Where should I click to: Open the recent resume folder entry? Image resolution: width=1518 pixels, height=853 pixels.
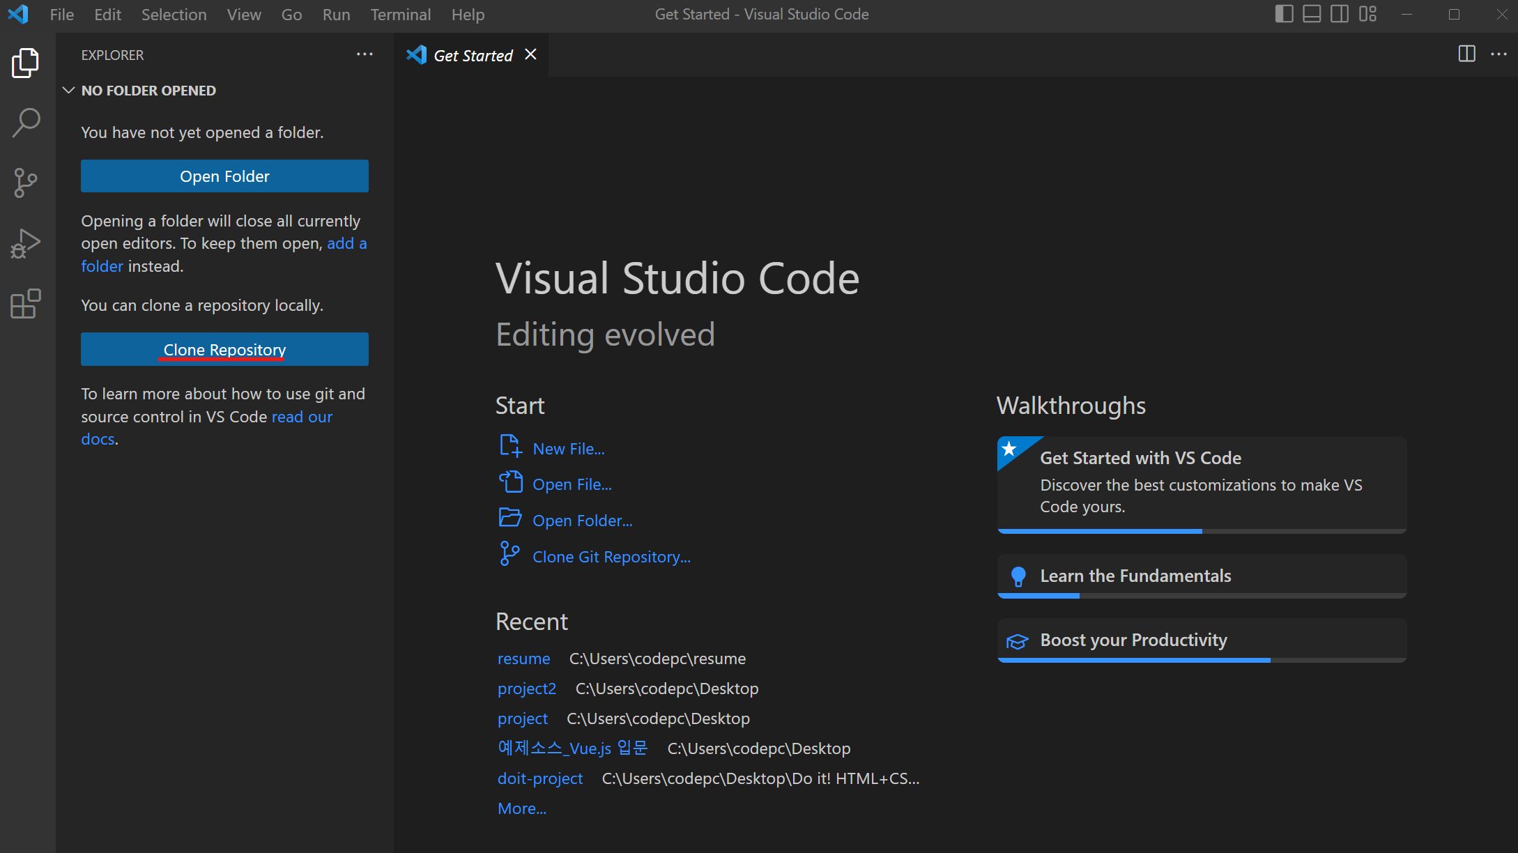523,659
